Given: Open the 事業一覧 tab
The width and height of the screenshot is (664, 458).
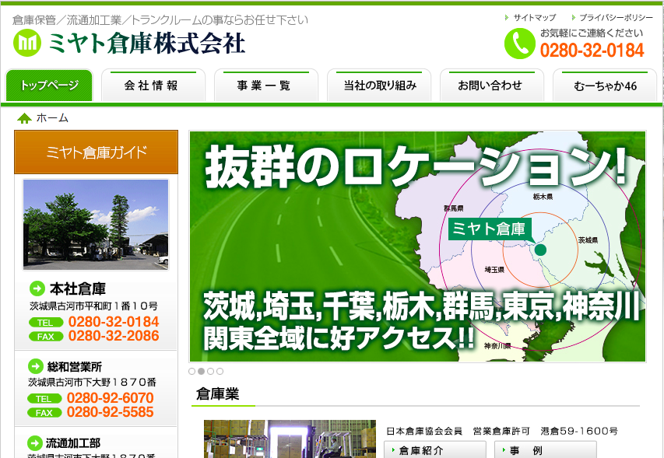Looking at the screenshot, I should click(x=266, y=86).
